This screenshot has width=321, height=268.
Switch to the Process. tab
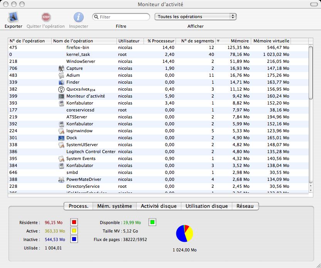tap(78, 206)
